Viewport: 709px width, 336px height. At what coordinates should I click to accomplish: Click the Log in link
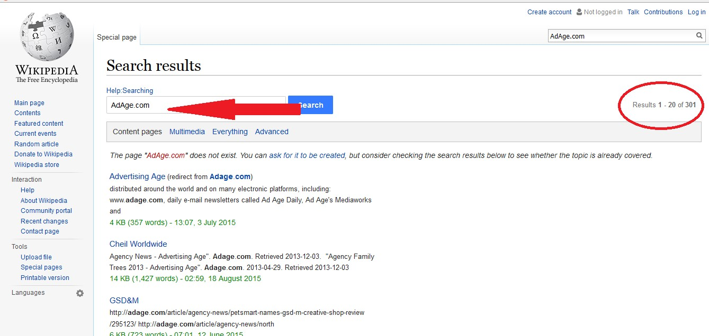point(696,12)
